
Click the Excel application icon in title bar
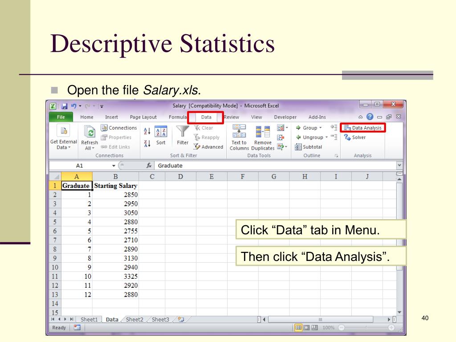[53, 106]
